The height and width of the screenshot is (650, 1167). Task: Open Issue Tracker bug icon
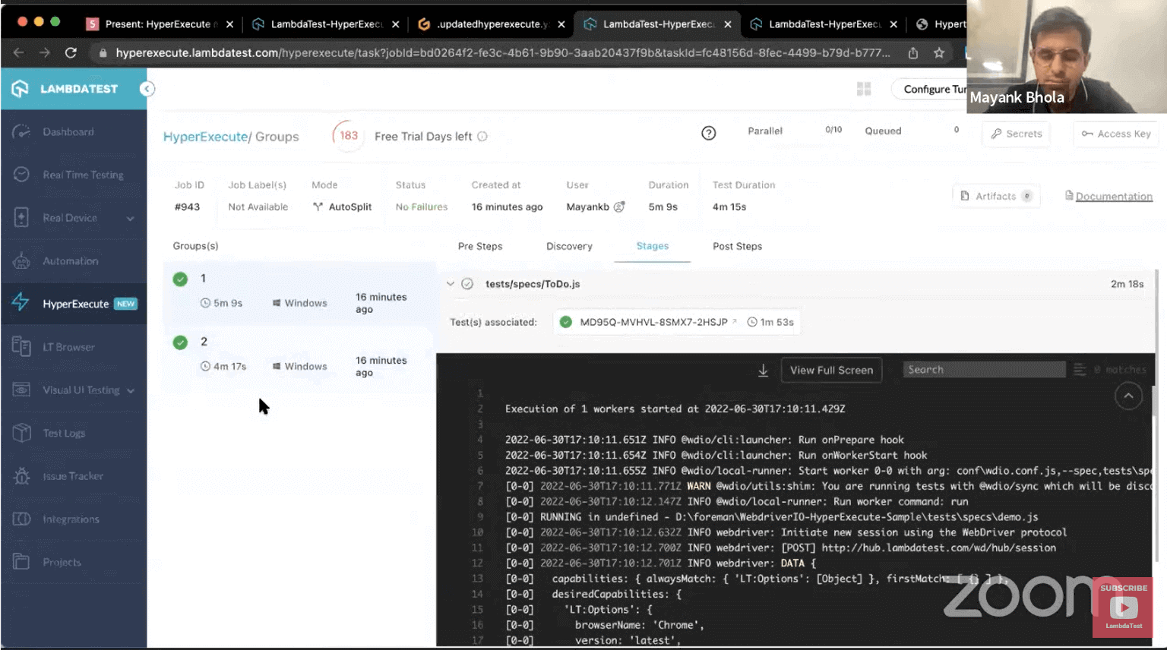tap(21, 476)
